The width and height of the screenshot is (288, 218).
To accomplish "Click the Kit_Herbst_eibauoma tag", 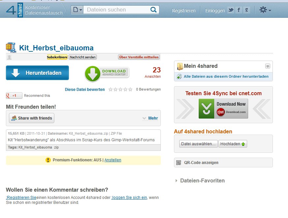I will click(35, 147).
